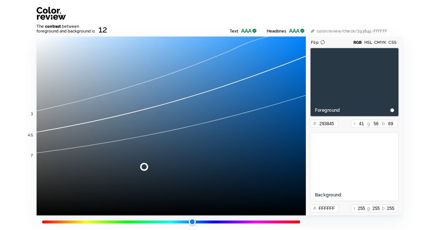Click the Headlines AAA green check icon

[x=302, y=31]
